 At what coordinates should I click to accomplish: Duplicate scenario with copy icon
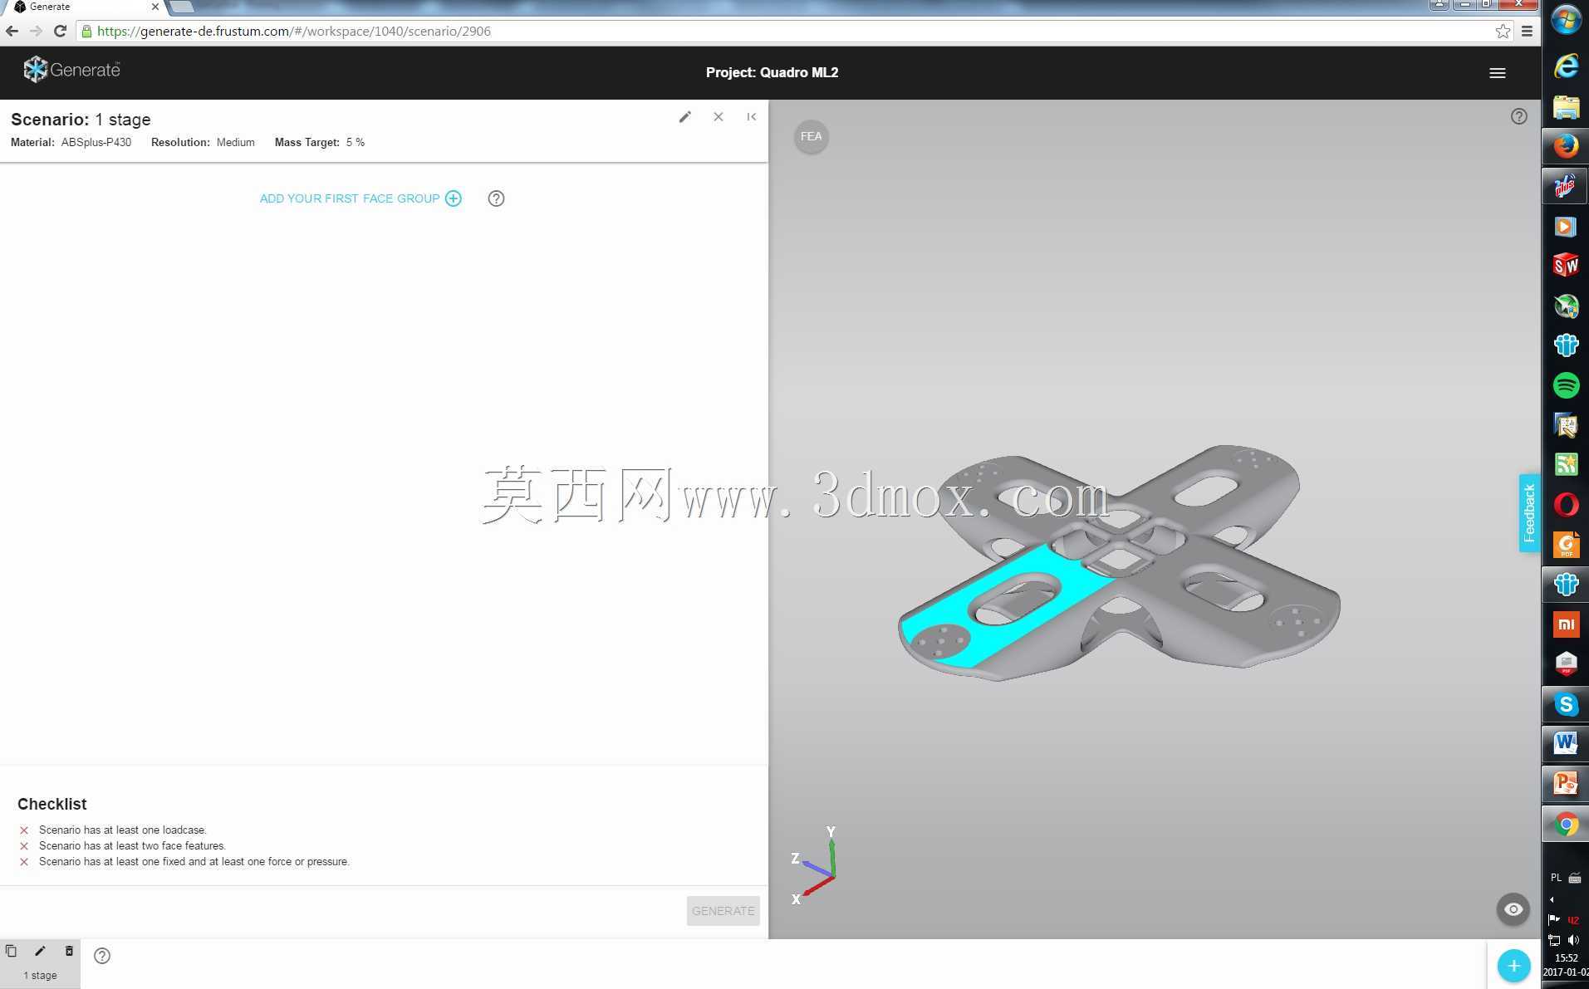(x=11, y=951)
